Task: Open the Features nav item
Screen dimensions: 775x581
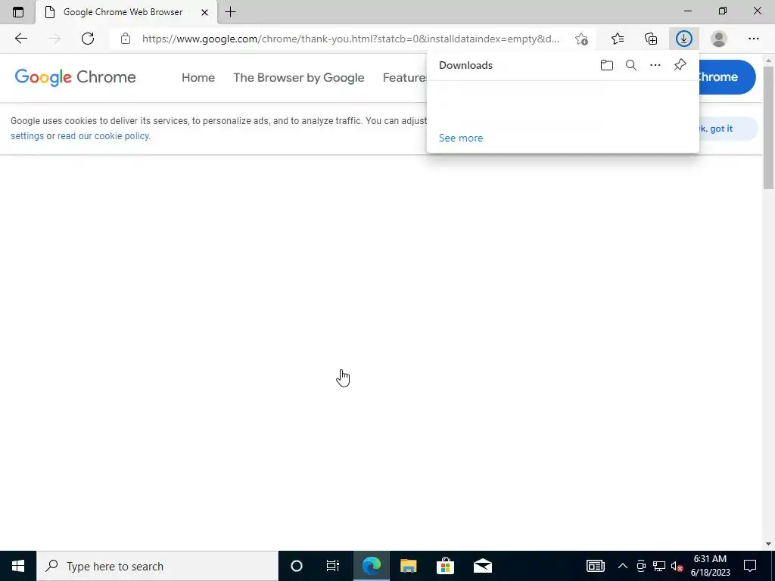Action: (405, 78)
